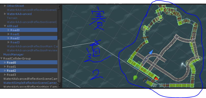Select Road2 label under AllRoad

pyautogui.click(x=15, y=38)
